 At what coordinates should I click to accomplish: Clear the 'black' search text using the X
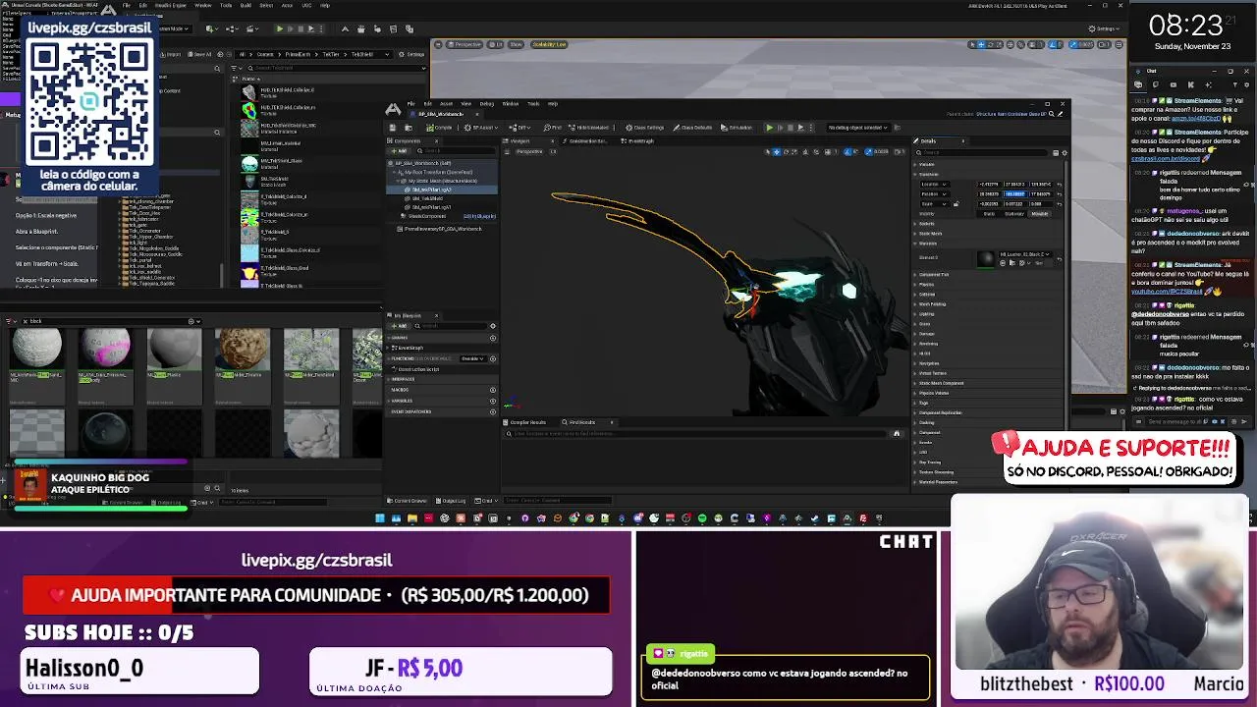[x=26, y=321]
